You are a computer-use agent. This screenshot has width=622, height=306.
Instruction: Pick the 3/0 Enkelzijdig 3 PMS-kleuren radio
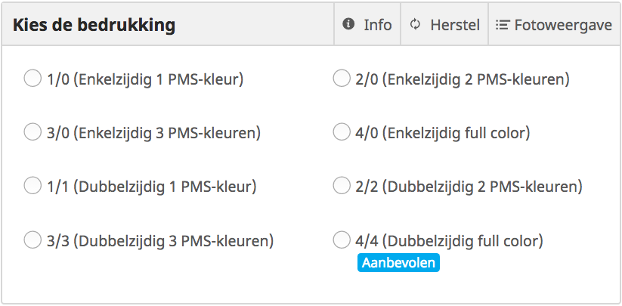click(x=32, y=131)
